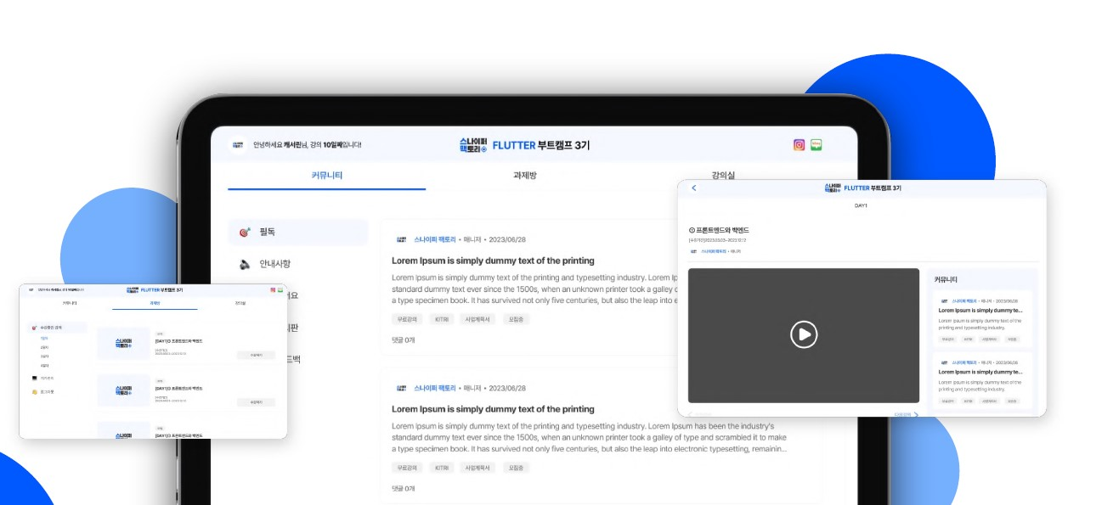Switch to the 과제방 tab on the main tablet
This screenshot has height=505, width=1096.
(x=524, y=176)
